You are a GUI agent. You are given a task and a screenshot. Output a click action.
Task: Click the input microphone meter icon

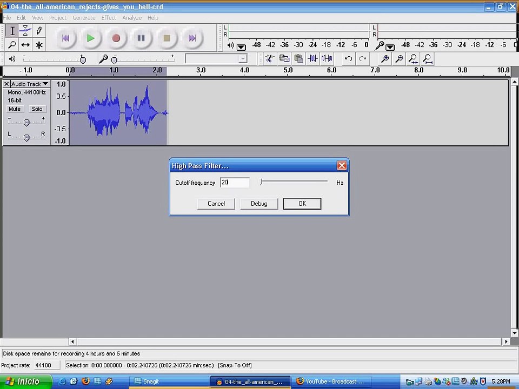click(x=380, y=45)
